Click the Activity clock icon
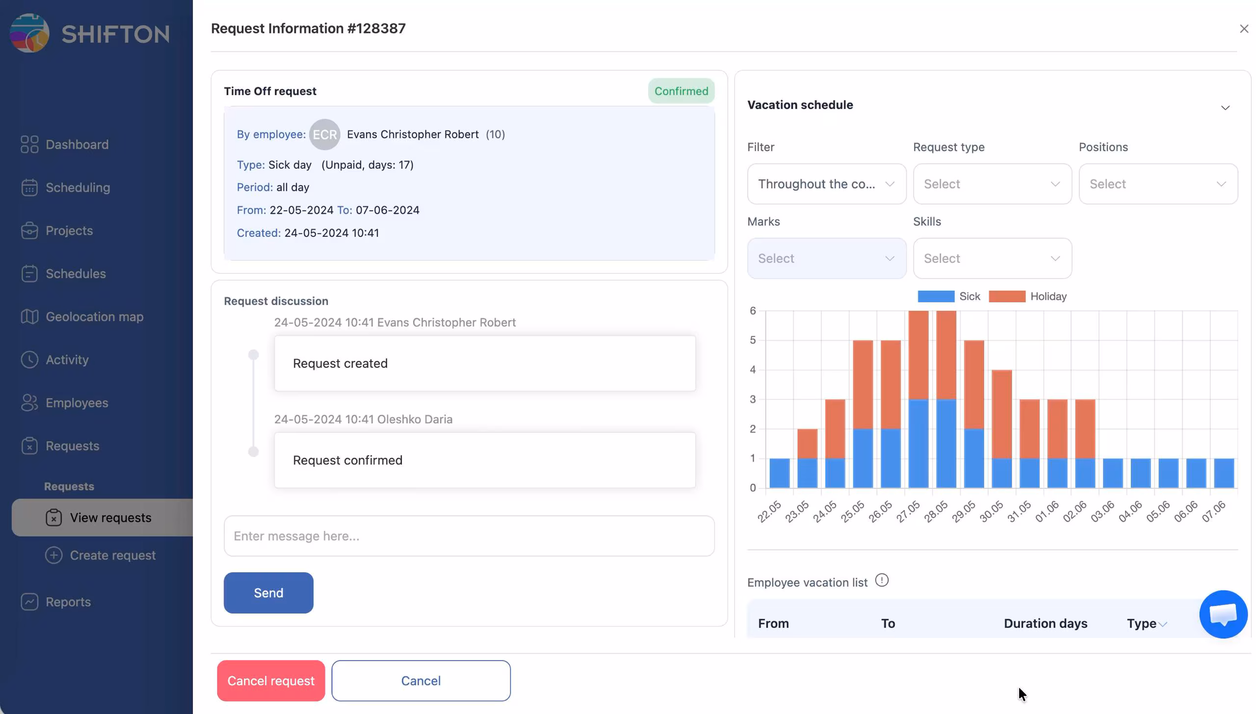This screenshot has height=714, width=1256. 29,360
